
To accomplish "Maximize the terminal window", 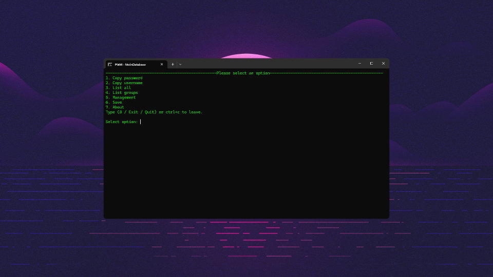I will (x=371, y=64).
